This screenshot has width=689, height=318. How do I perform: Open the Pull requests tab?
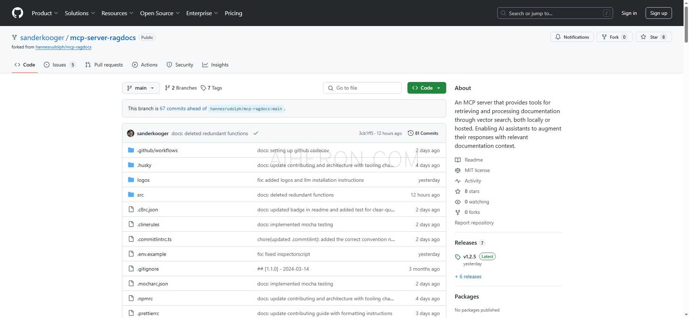pos(104,65)
